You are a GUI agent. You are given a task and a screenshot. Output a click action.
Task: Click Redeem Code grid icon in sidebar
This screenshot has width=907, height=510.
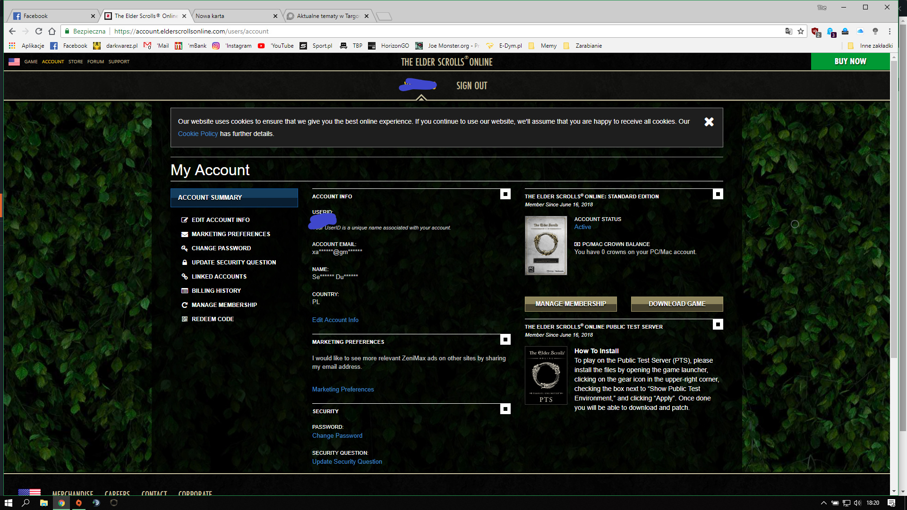click(x=185, y=319)
